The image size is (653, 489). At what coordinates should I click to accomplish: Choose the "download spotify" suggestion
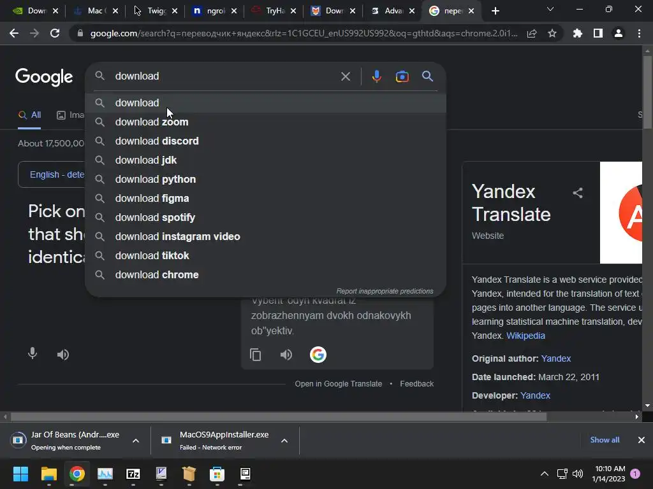coord(266,218)
